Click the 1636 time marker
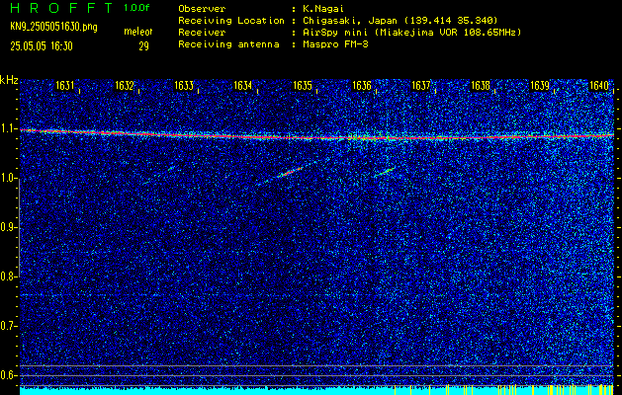The height and width of the screenshot is (395, 622). coord(361,85)
